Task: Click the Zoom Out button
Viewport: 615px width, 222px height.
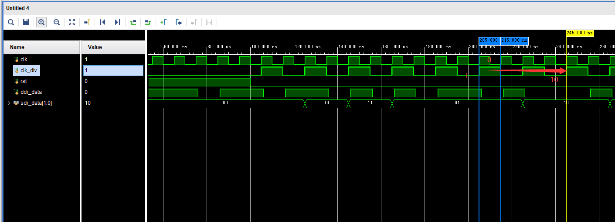Action: [57, 22]
